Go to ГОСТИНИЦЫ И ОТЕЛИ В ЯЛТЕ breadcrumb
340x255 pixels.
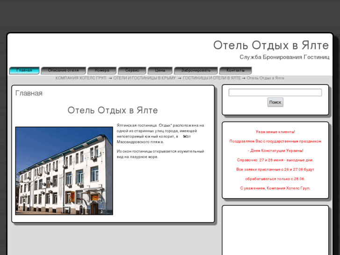click(211, 78)
